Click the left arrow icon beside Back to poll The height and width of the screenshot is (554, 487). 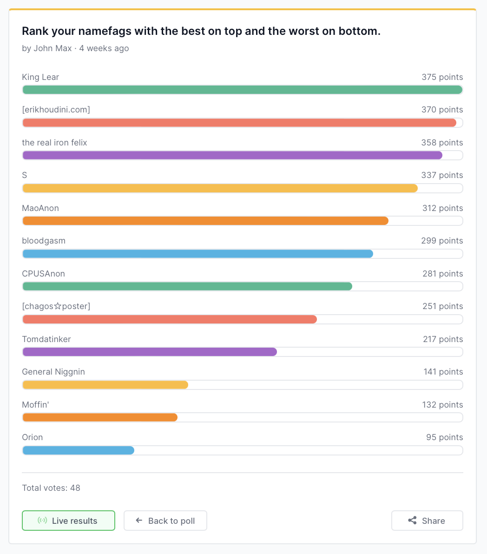pyautogui.click(x=139, y=521)
